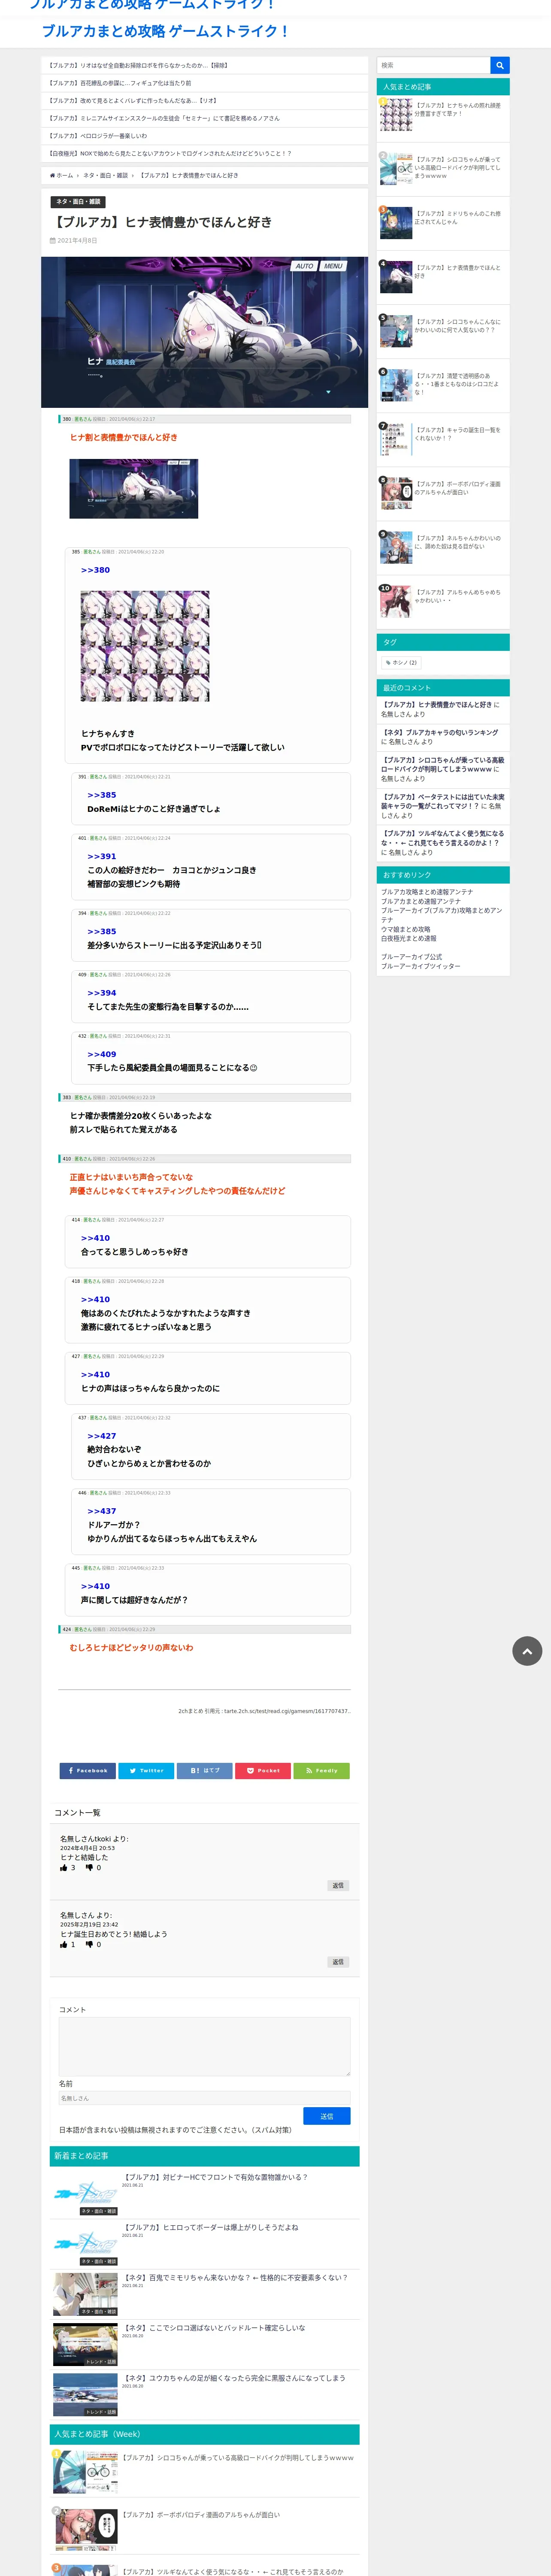Click the dark ネタ・面白・雑談 category badge
551x2576 pixels.
click(x=78, y=201)
